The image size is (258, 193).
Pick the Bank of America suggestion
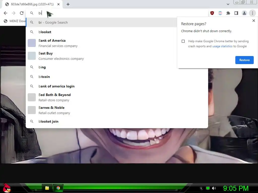(x=101, y=43)
